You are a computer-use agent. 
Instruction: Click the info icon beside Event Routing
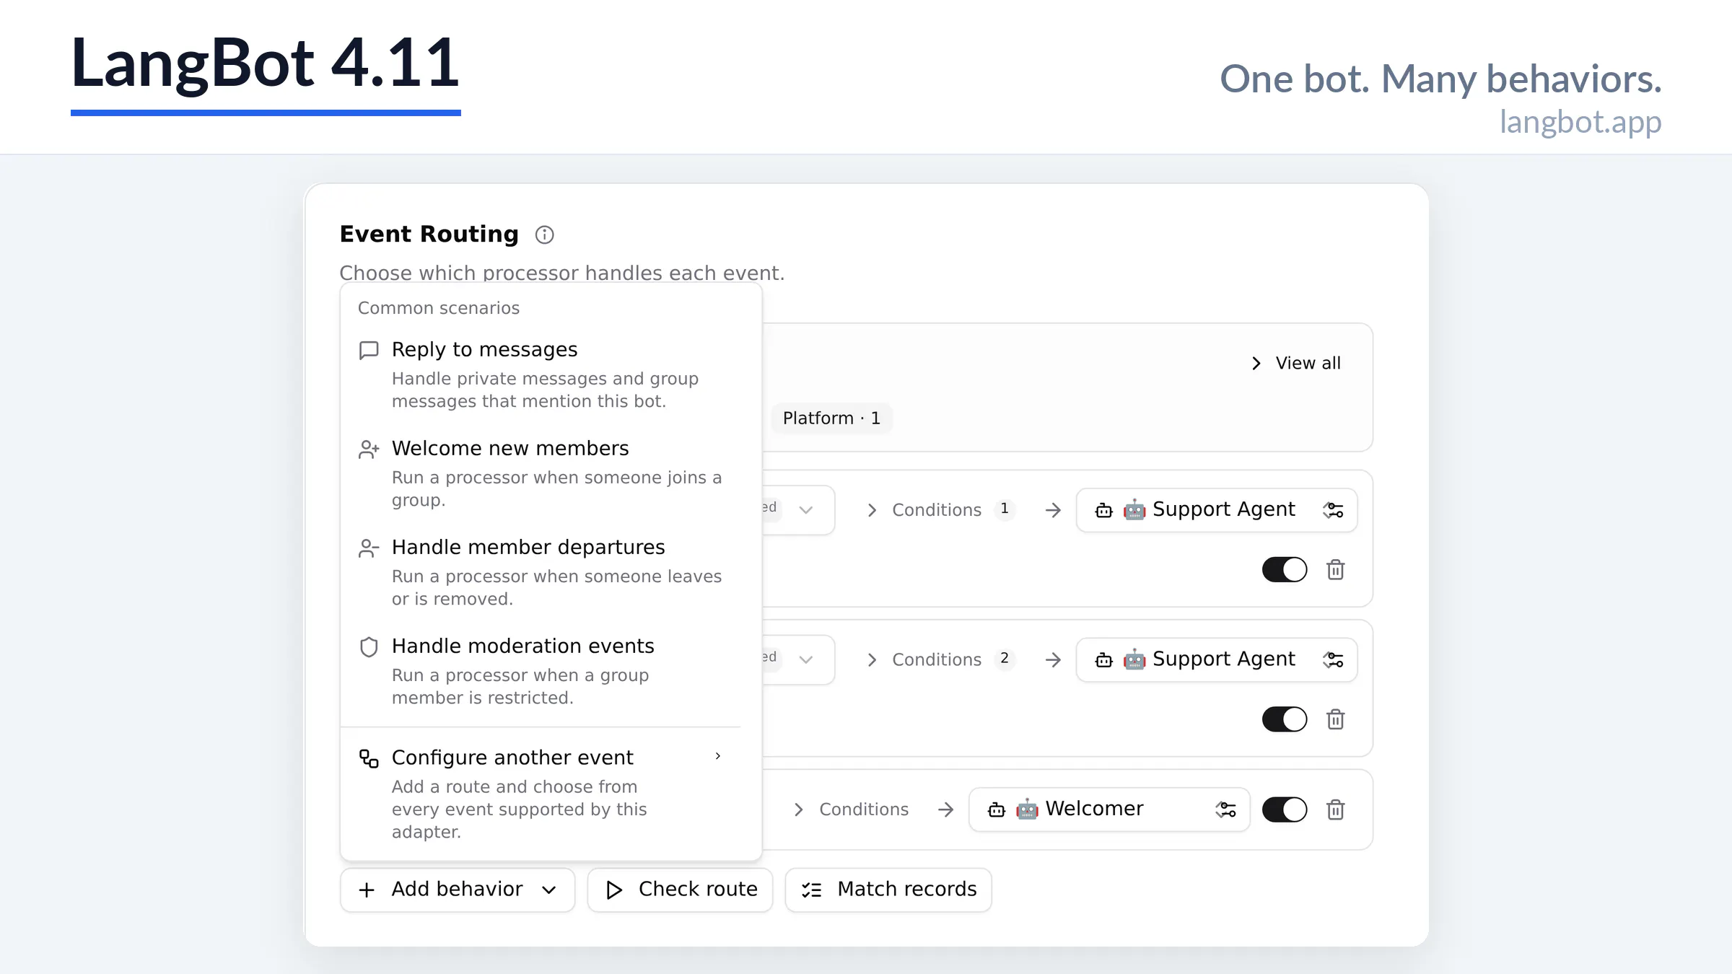[544, 234]
